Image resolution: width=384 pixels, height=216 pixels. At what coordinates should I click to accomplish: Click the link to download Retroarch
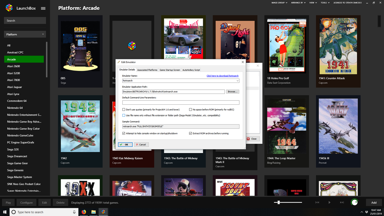tap(223, 76)
